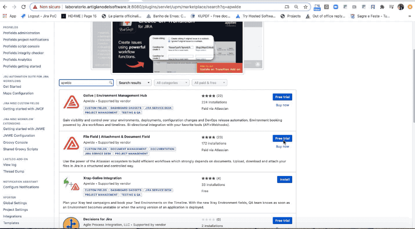The image size is (415, 229).
Task: Open Profields administration
Action: click(x=22, y=33)
